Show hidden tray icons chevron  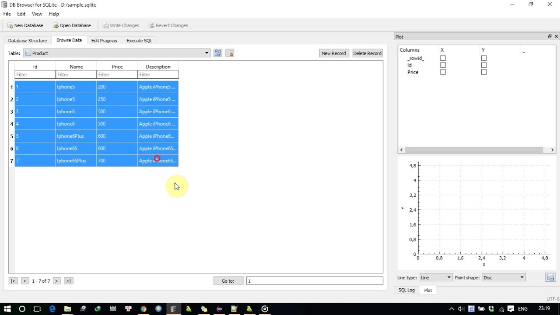[452, 309]
